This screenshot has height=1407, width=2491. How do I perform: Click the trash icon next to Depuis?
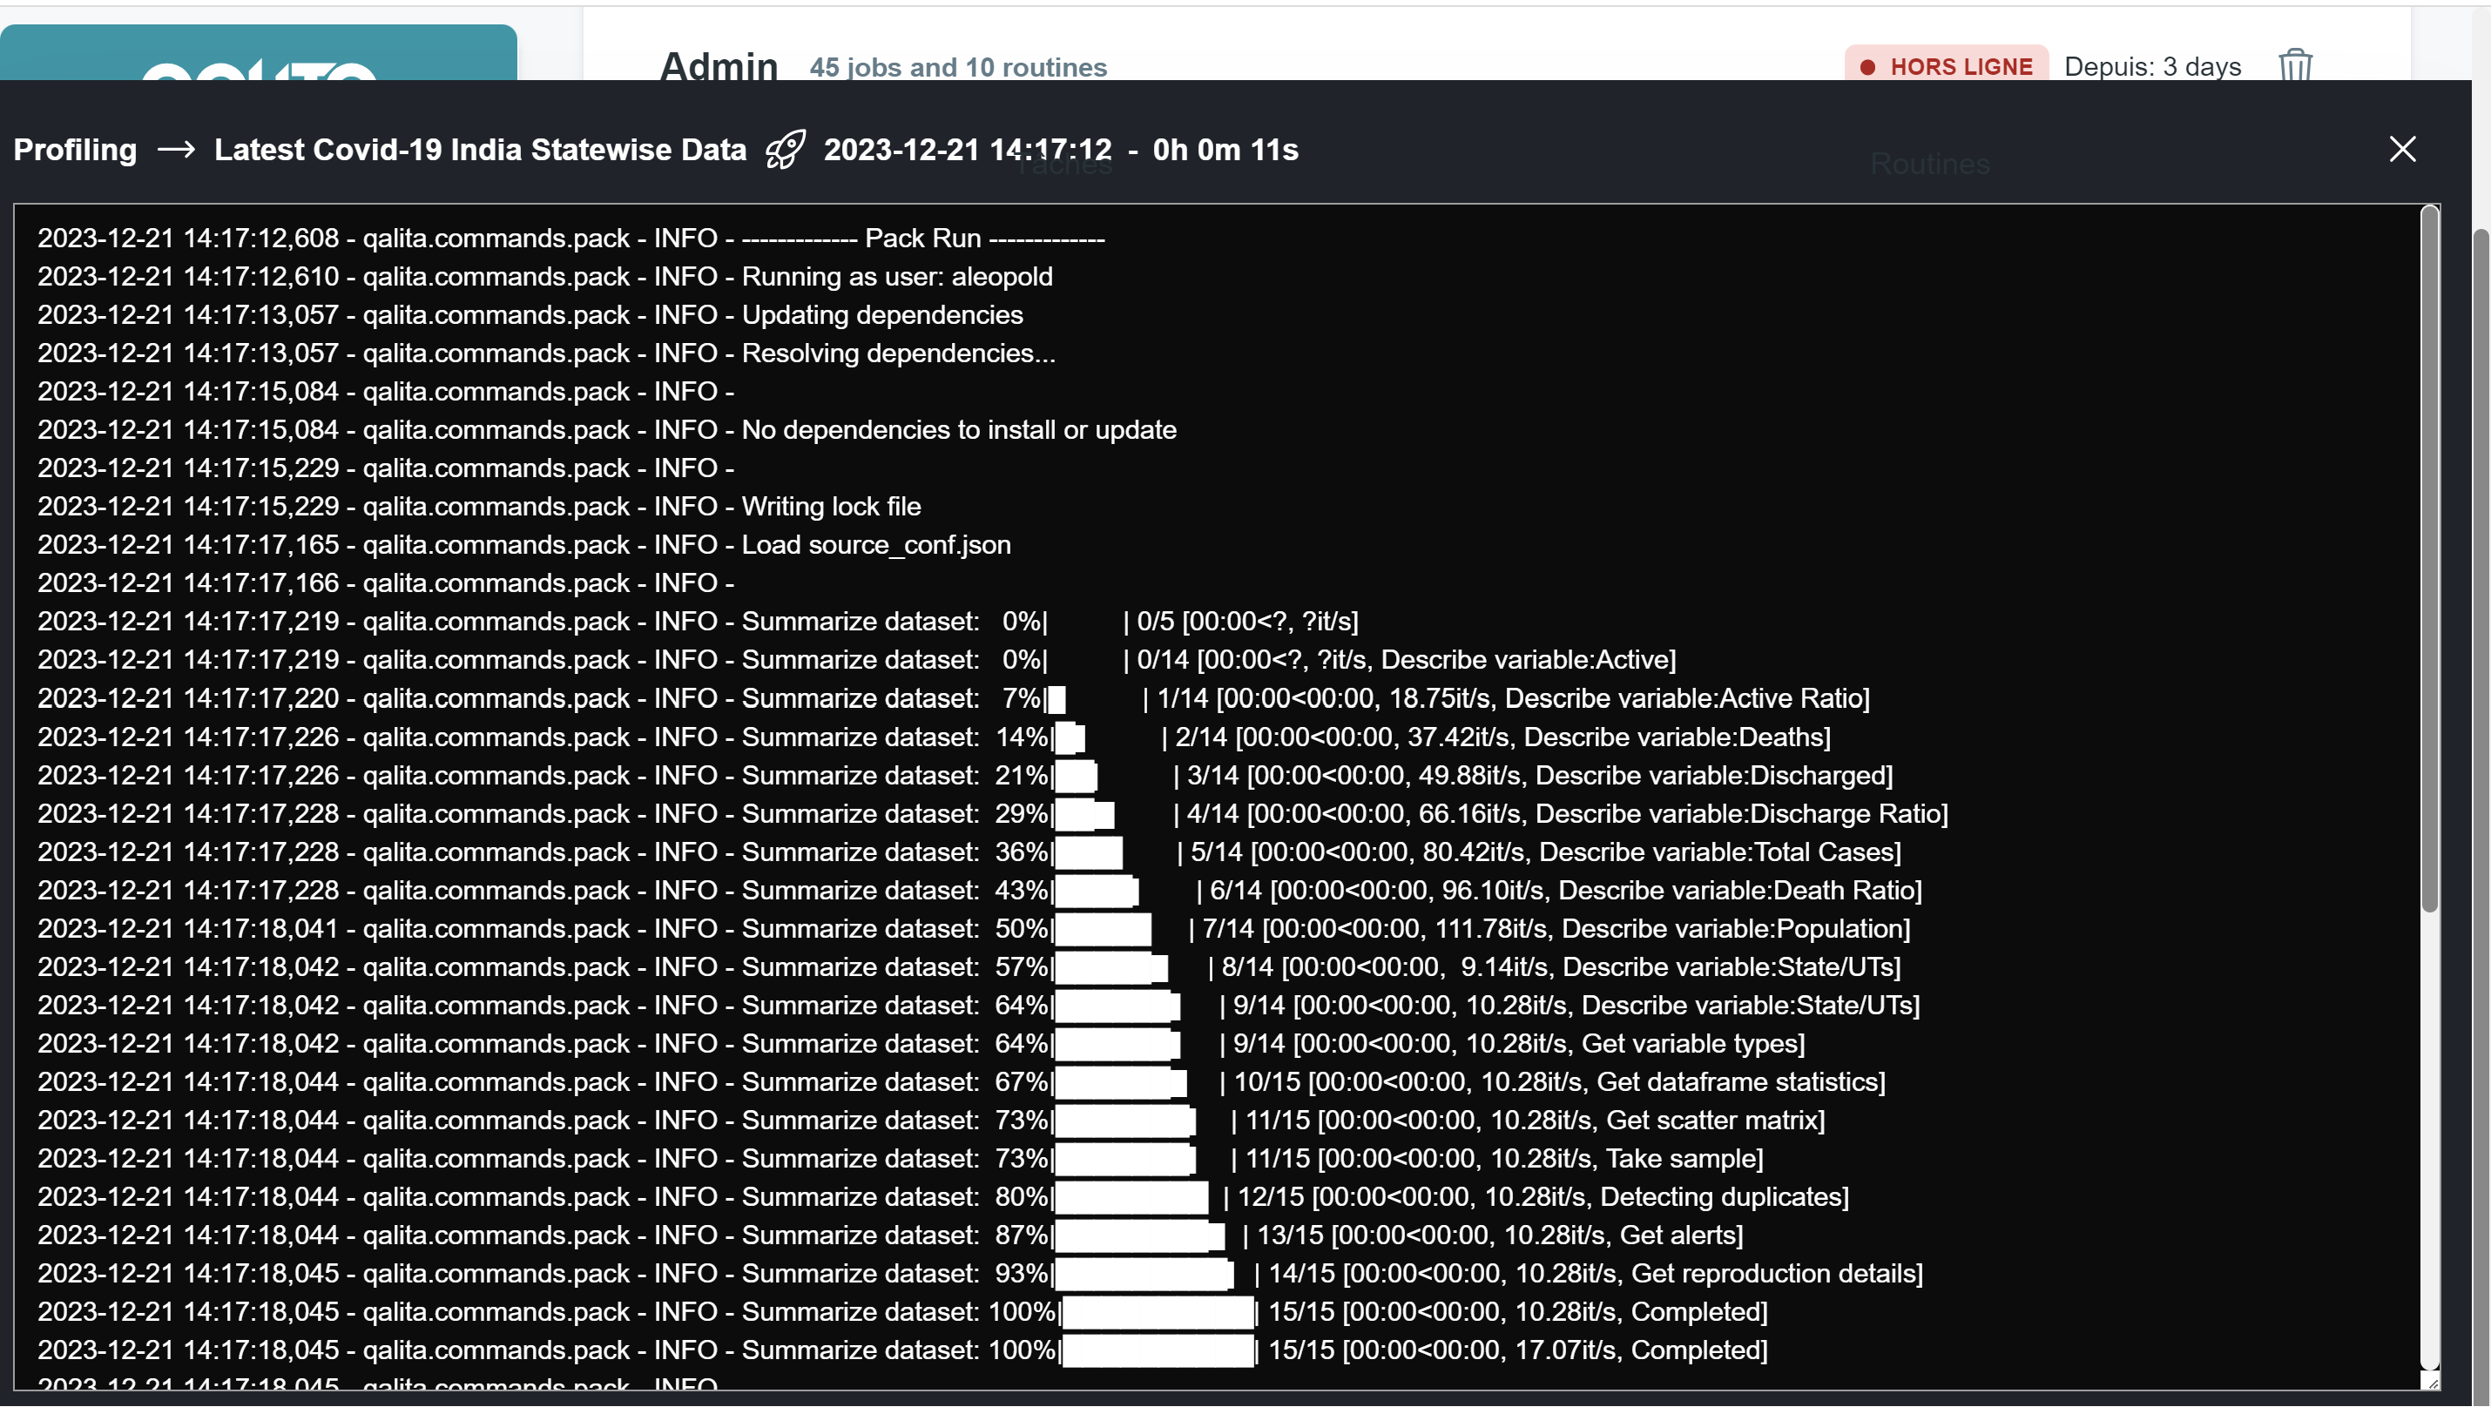click(x=2295, y=65)
